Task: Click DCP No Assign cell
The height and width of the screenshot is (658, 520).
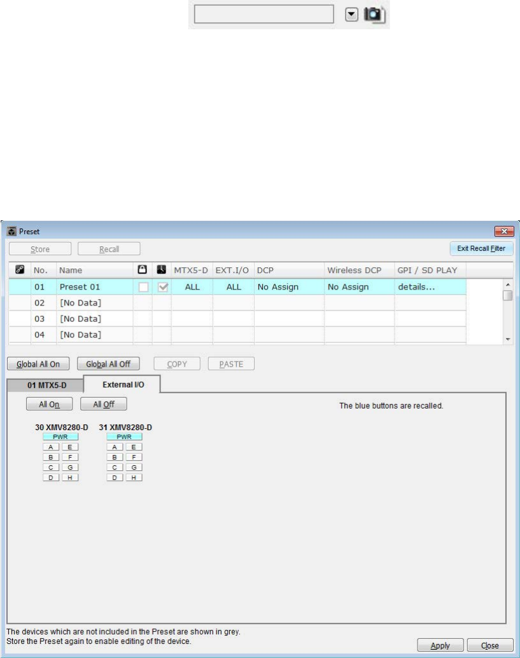Action: (289, 287)
